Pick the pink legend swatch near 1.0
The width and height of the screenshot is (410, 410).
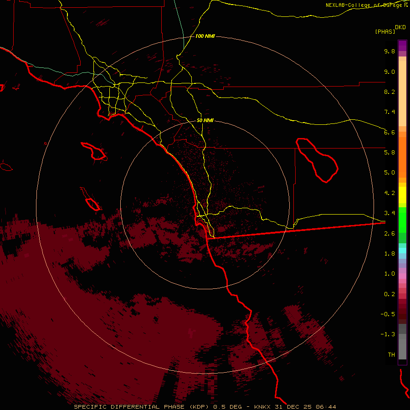[402, 276]
